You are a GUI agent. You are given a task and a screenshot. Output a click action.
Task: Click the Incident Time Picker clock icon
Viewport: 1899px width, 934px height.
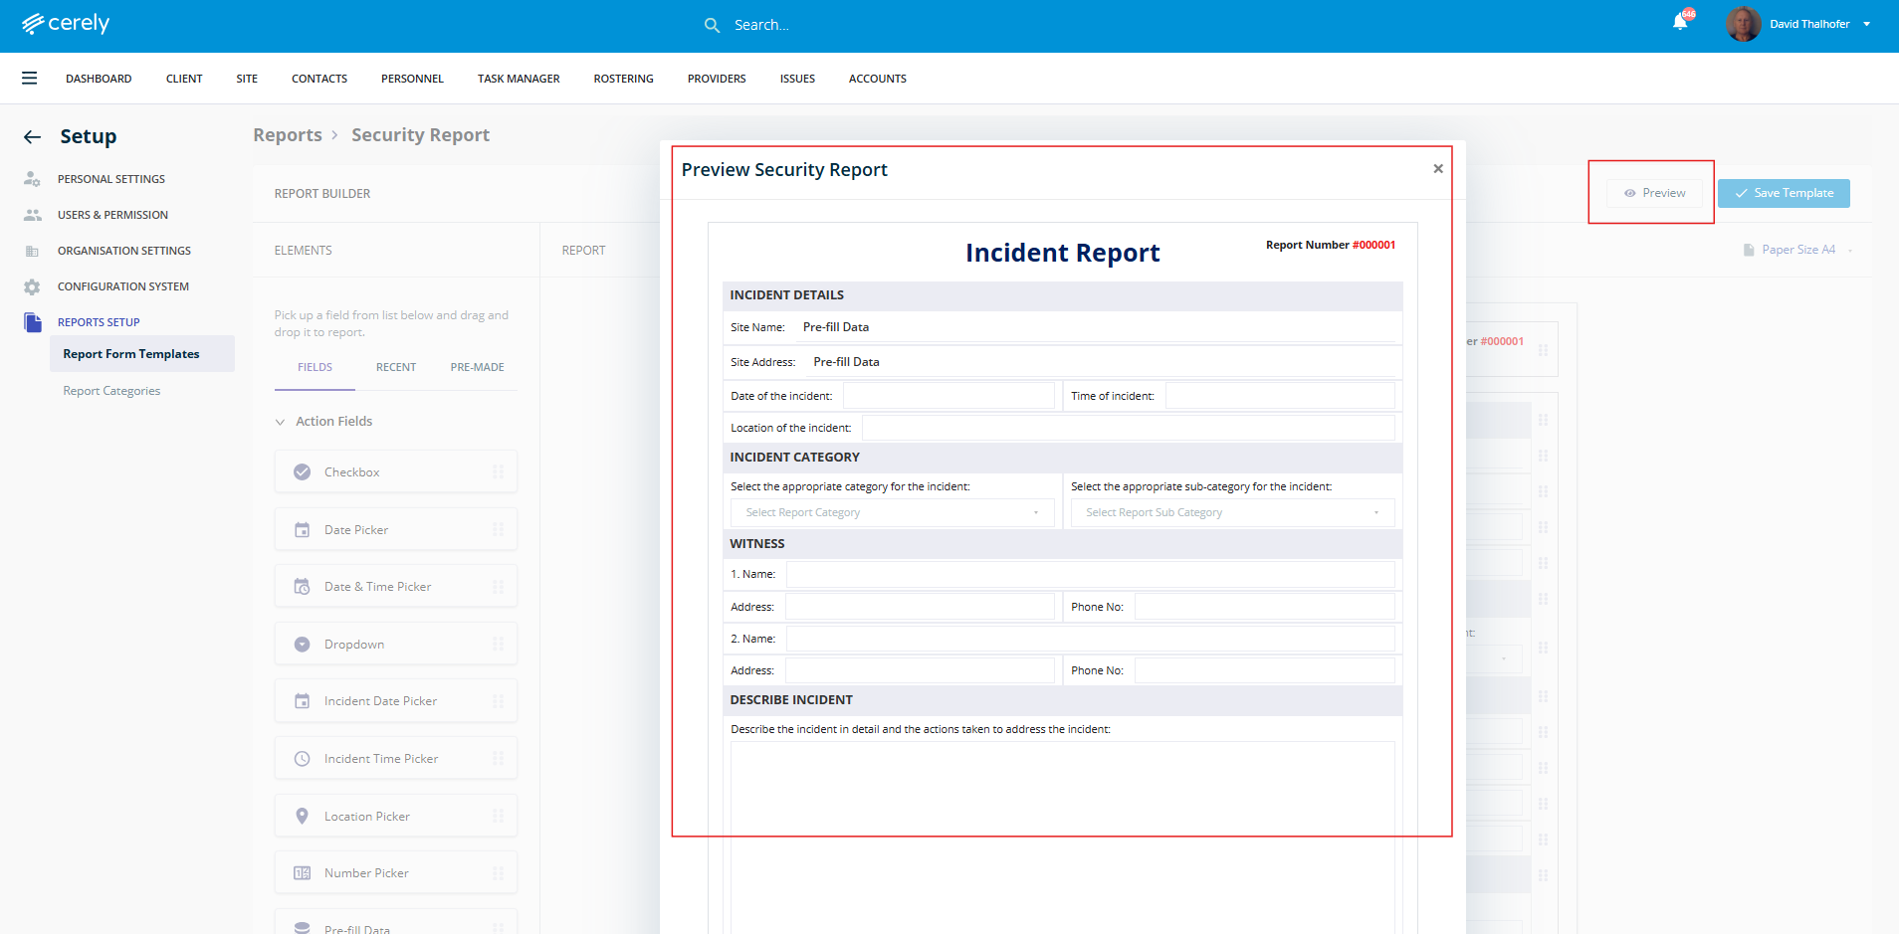point(302,759)
